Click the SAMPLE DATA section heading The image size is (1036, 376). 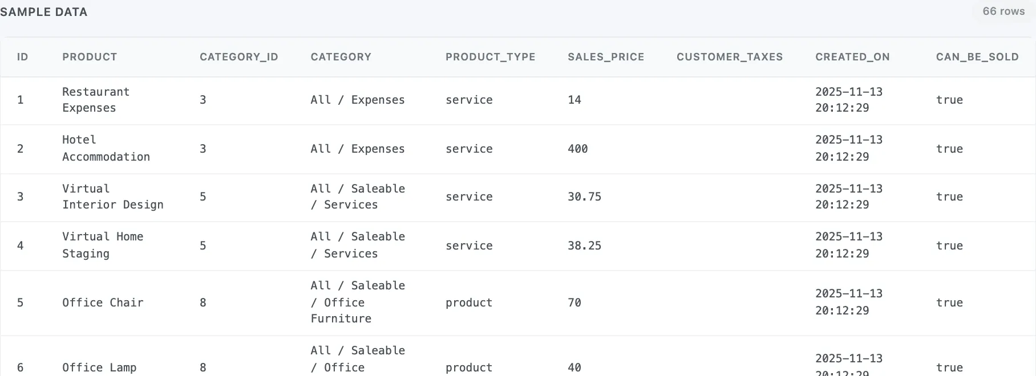coord(44,12)
